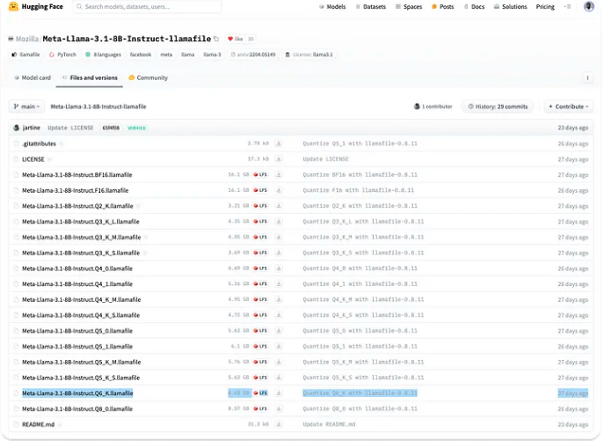Open the README.md file link
Screen dimensions: 604x441
coord(38,424)
